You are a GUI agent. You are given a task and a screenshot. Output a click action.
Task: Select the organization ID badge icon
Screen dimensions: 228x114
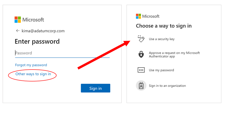click(141, 85)
